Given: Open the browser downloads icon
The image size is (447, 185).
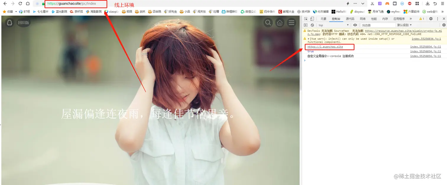Looking at the screenshot, I should click(x=428, y=4).
